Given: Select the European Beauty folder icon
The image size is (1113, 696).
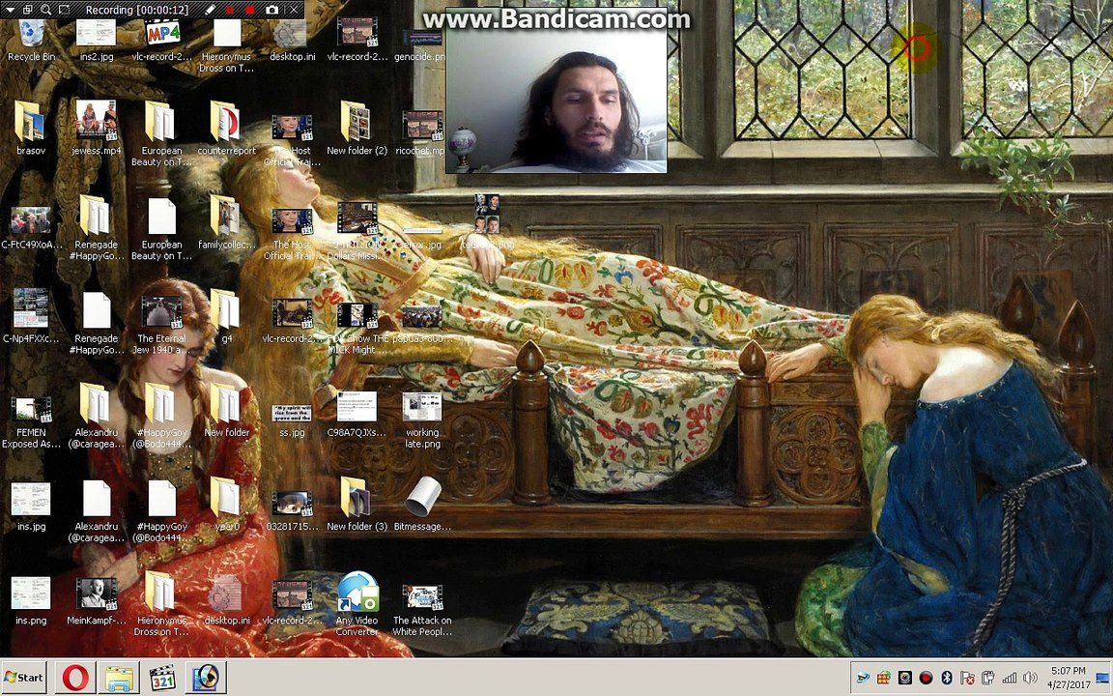Looking at the screenshot, I should coord(161,133).
